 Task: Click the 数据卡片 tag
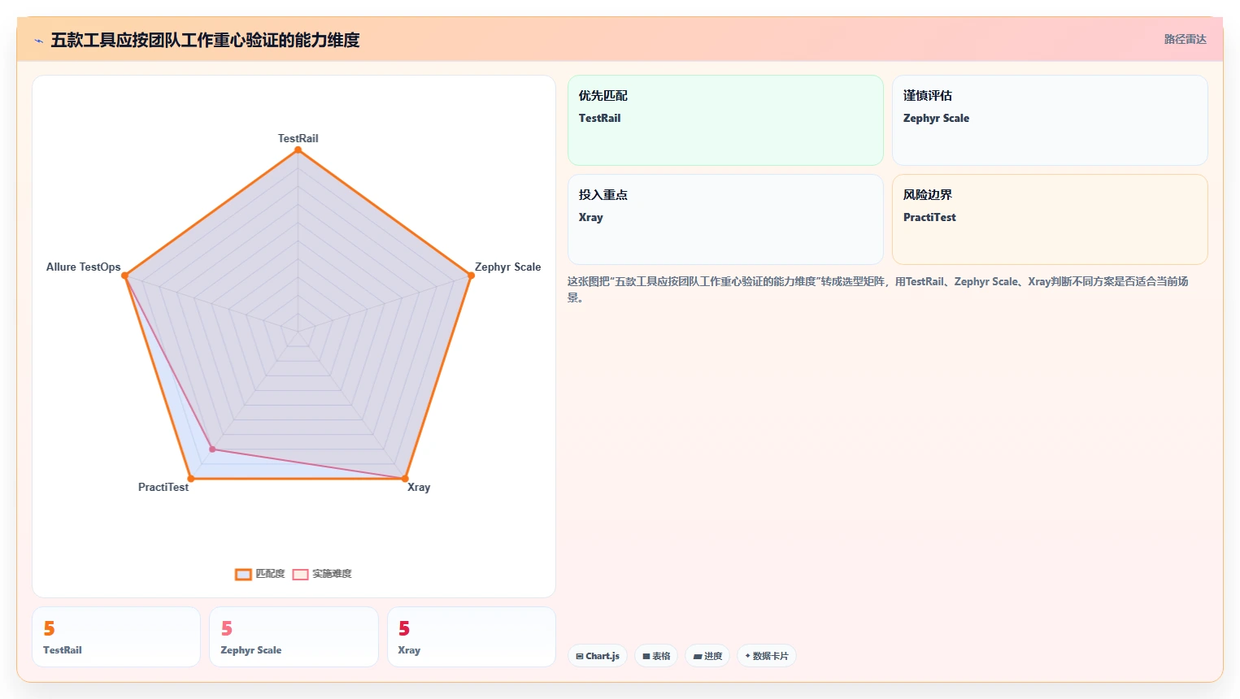pyautogui.click(x=767, y=656)
